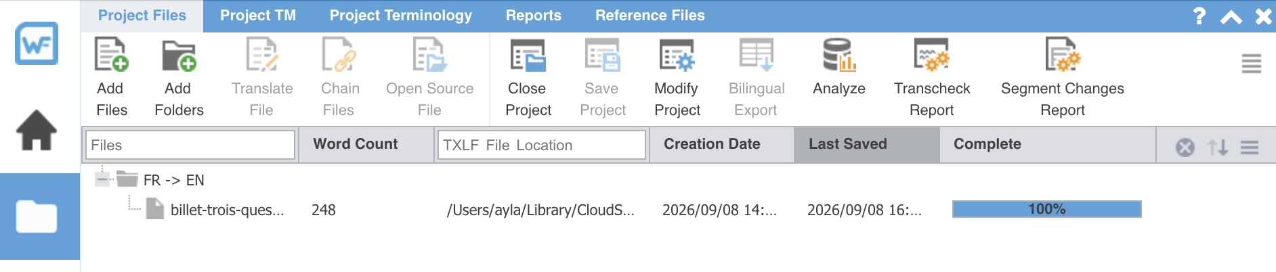Click the creation date 2026/09/08 14:... cell
Viewport: 1276px width, 272px height.
720,210
